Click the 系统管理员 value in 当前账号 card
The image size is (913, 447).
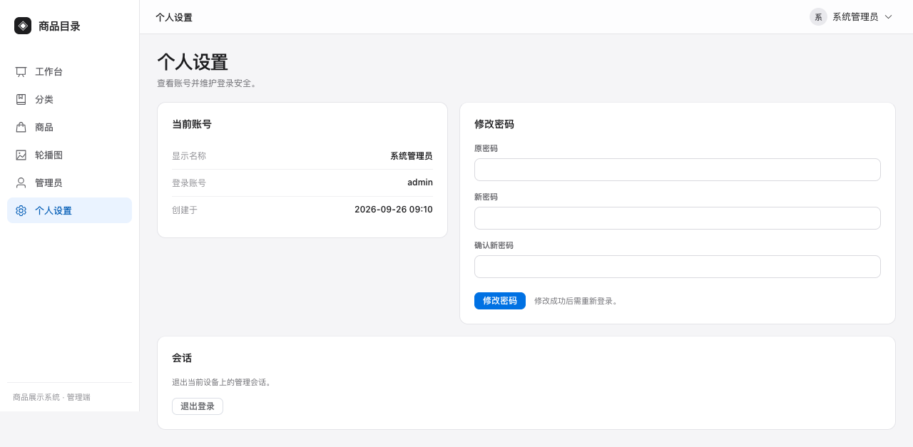412,156
